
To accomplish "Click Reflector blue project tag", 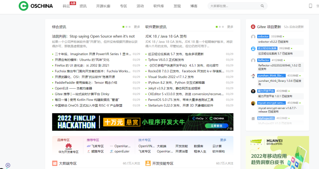I will [263, 60].
